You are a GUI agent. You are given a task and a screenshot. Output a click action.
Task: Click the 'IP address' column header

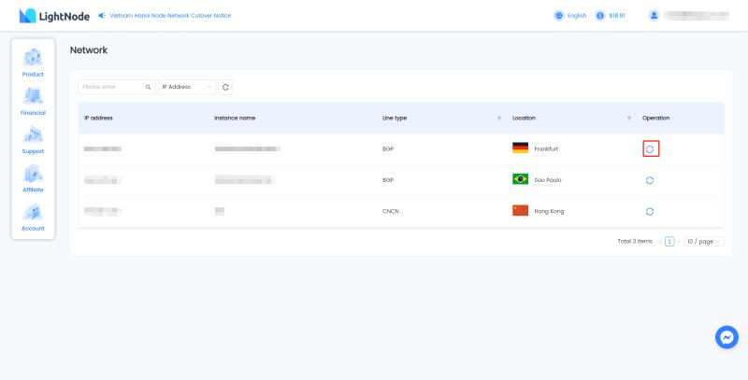98,118
